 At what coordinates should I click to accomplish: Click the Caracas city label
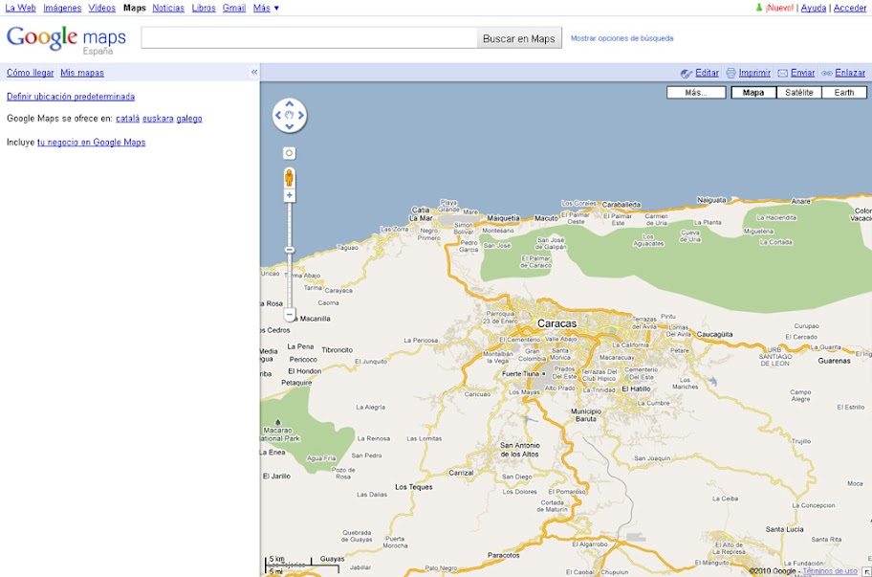coord(556,323)
